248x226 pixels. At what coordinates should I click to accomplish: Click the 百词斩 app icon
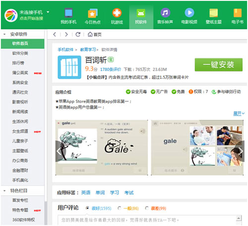pos(69,67)
